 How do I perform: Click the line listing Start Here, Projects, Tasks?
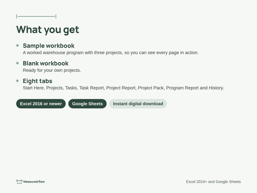point(123,88)
